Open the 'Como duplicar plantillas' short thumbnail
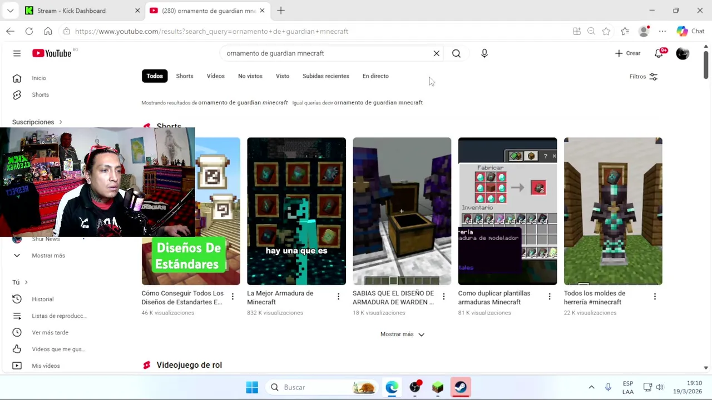The width and height of the screenshot is (712, 400). tap(507, 211)
